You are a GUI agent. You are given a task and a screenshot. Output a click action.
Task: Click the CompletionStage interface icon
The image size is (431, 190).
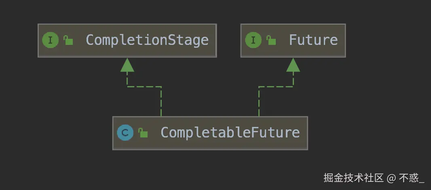(x=50, y=40)
